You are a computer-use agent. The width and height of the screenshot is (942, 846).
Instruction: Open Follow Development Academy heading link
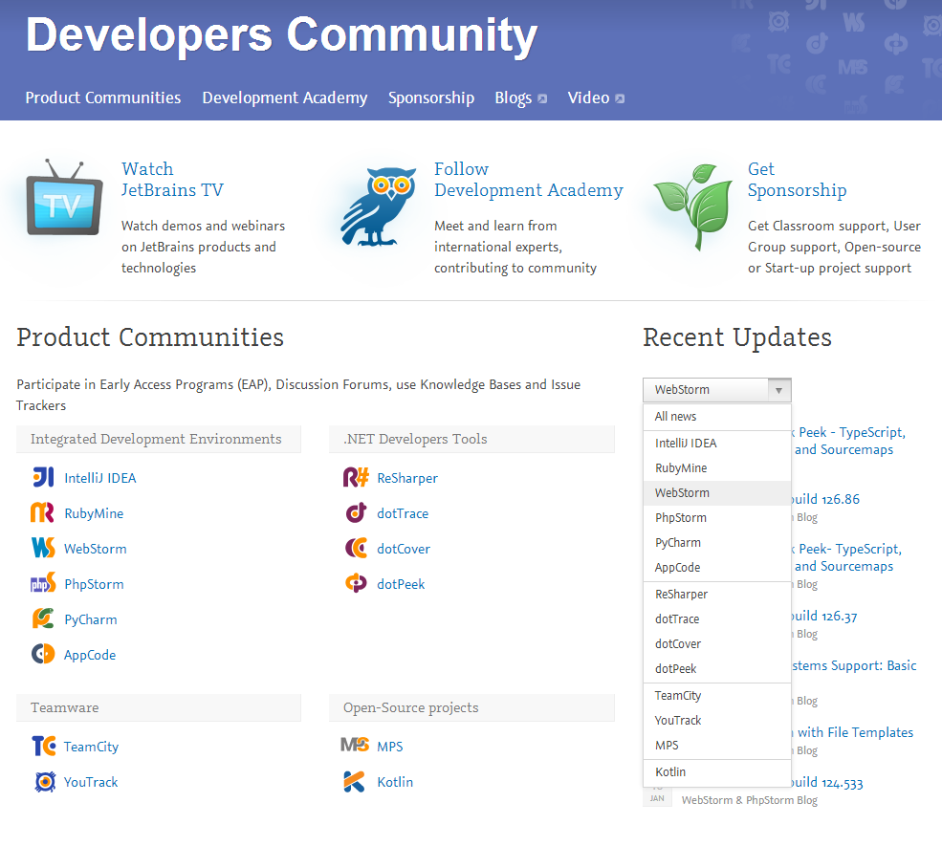529,180
